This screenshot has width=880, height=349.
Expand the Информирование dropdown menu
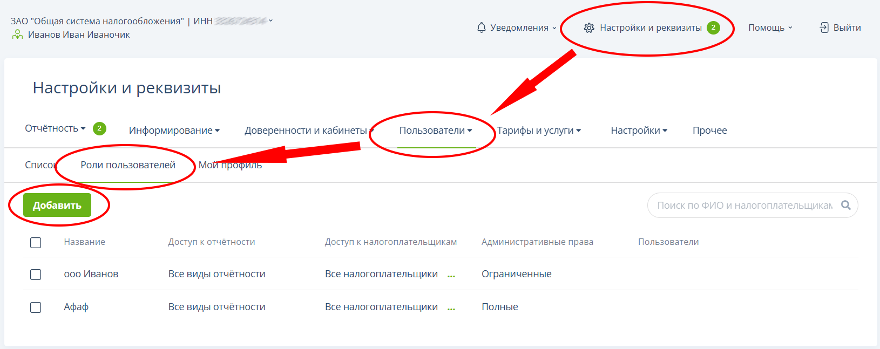[174, 131]
